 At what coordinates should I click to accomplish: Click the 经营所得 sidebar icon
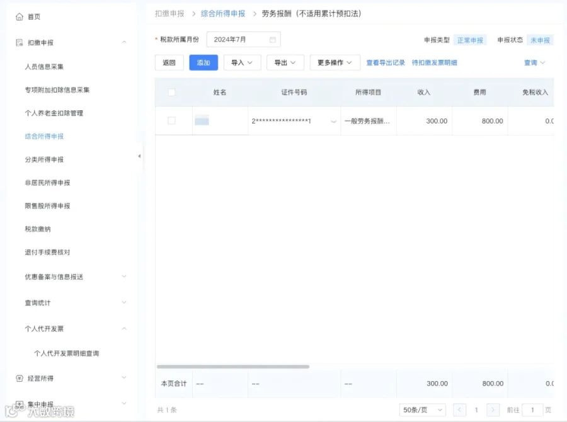pos(20,379)
